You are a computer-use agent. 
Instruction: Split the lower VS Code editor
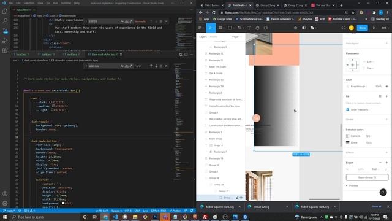(186, 55)
